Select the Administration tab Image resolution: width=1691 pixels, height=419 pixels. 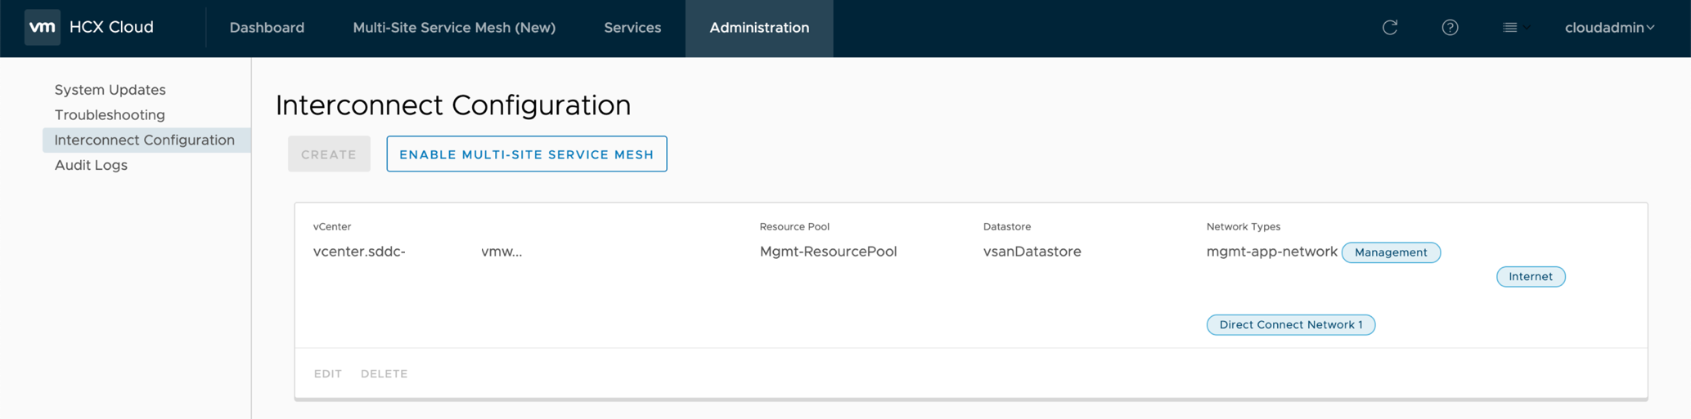[759, 28]
